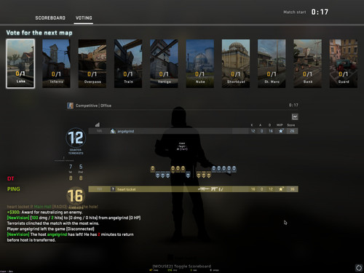Image resolution: width=364 pixels, height=273 pixels.
Task: Click the NewVision damage report chat line
Action: point(74,218)
